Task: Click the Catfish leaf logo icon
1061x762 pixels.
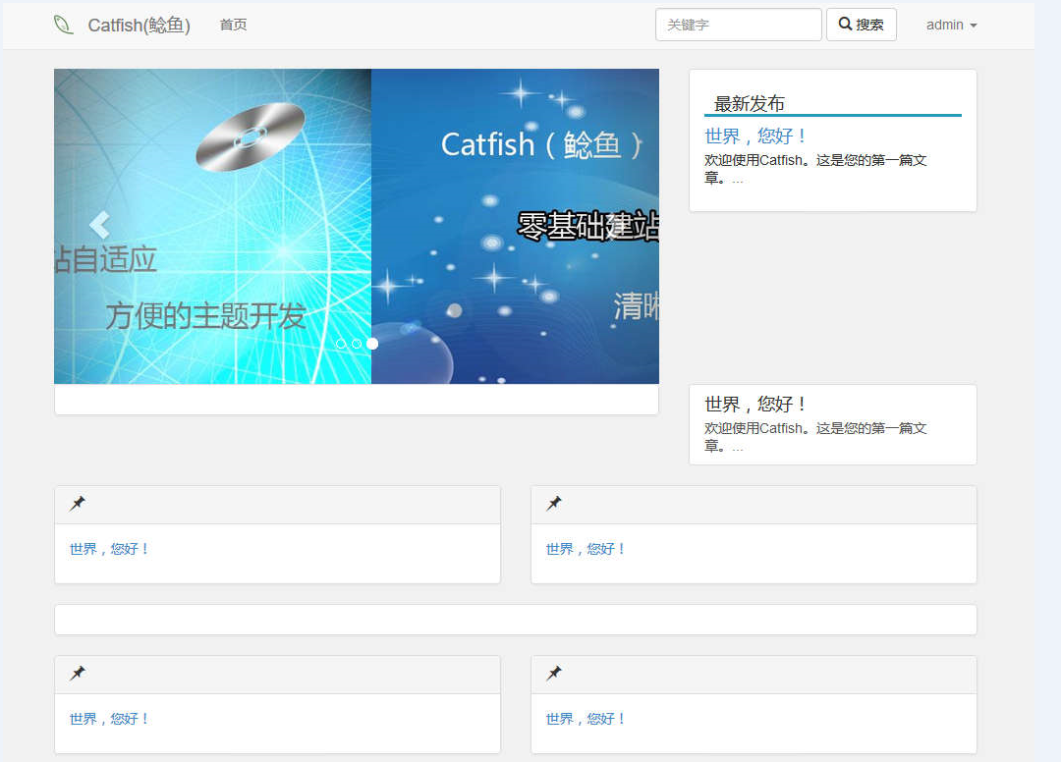Action: (x=63, y=25)
